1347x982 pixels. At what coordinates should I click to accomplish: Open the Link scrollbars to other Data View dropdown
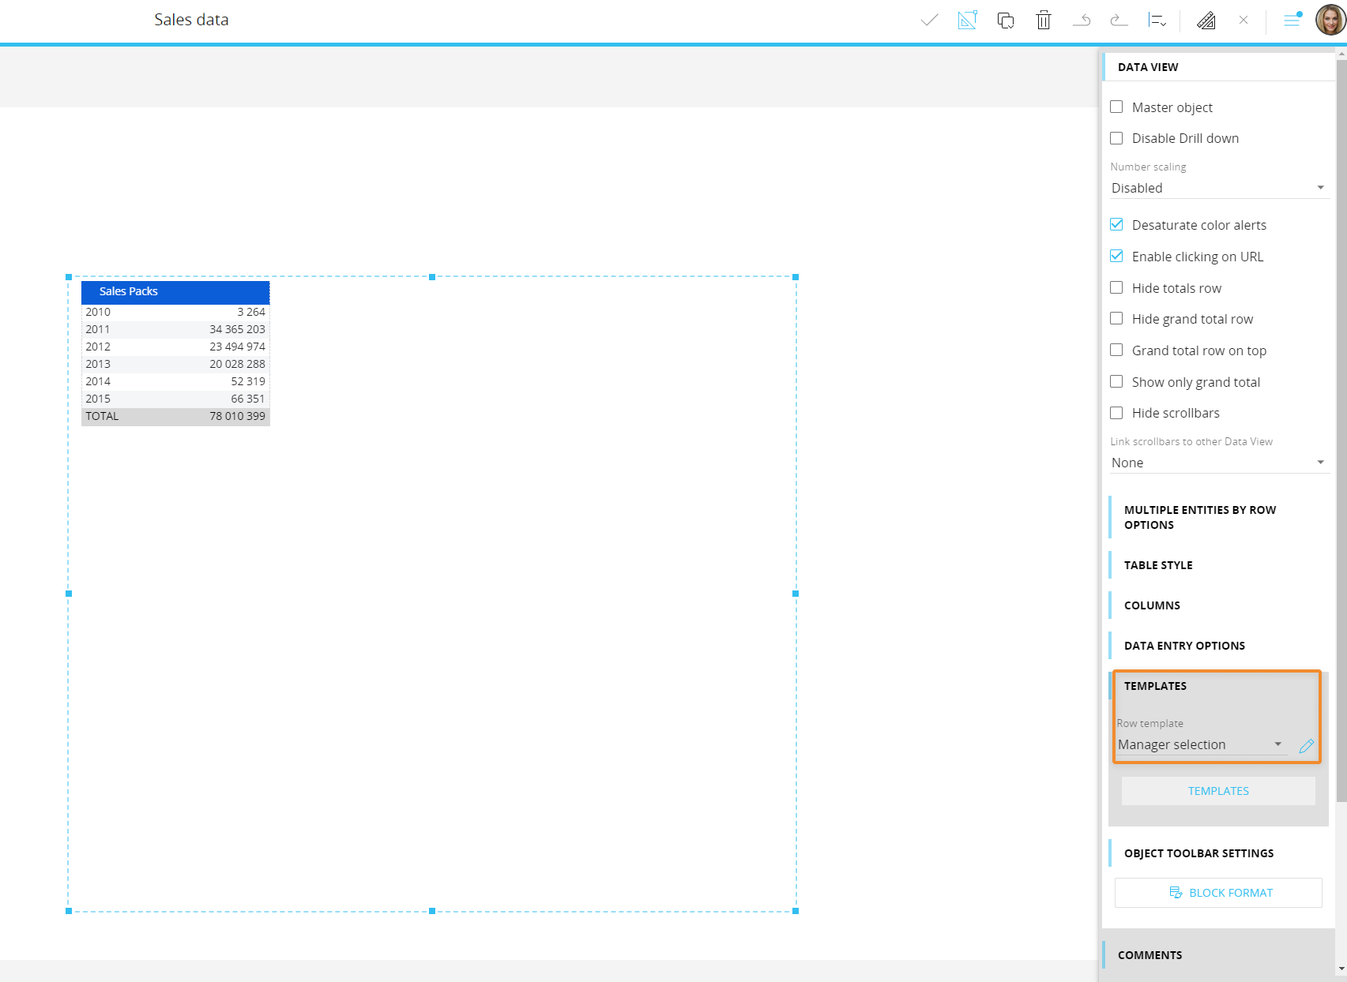[1217, 463]
